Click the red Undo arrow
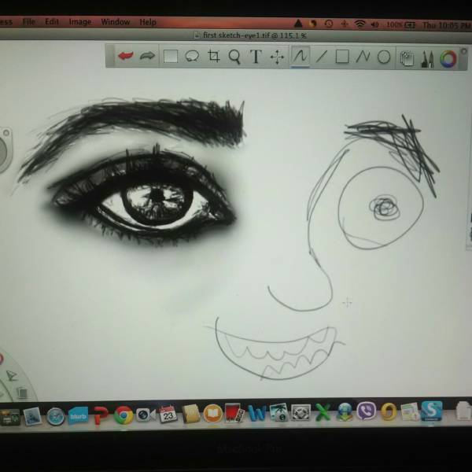 [x=125, y=56]
